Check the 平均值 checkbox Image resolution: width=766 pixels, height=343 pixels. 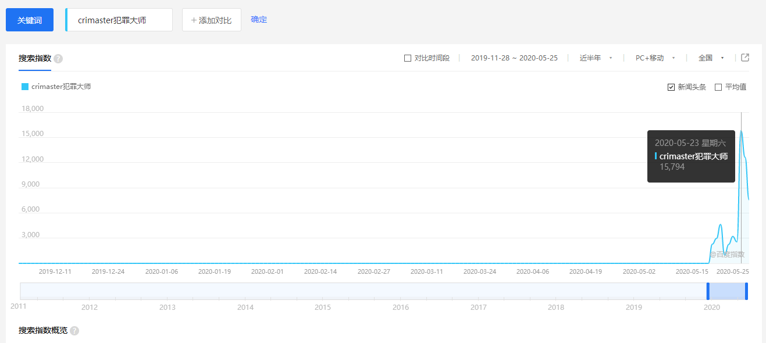coord(718,87)
